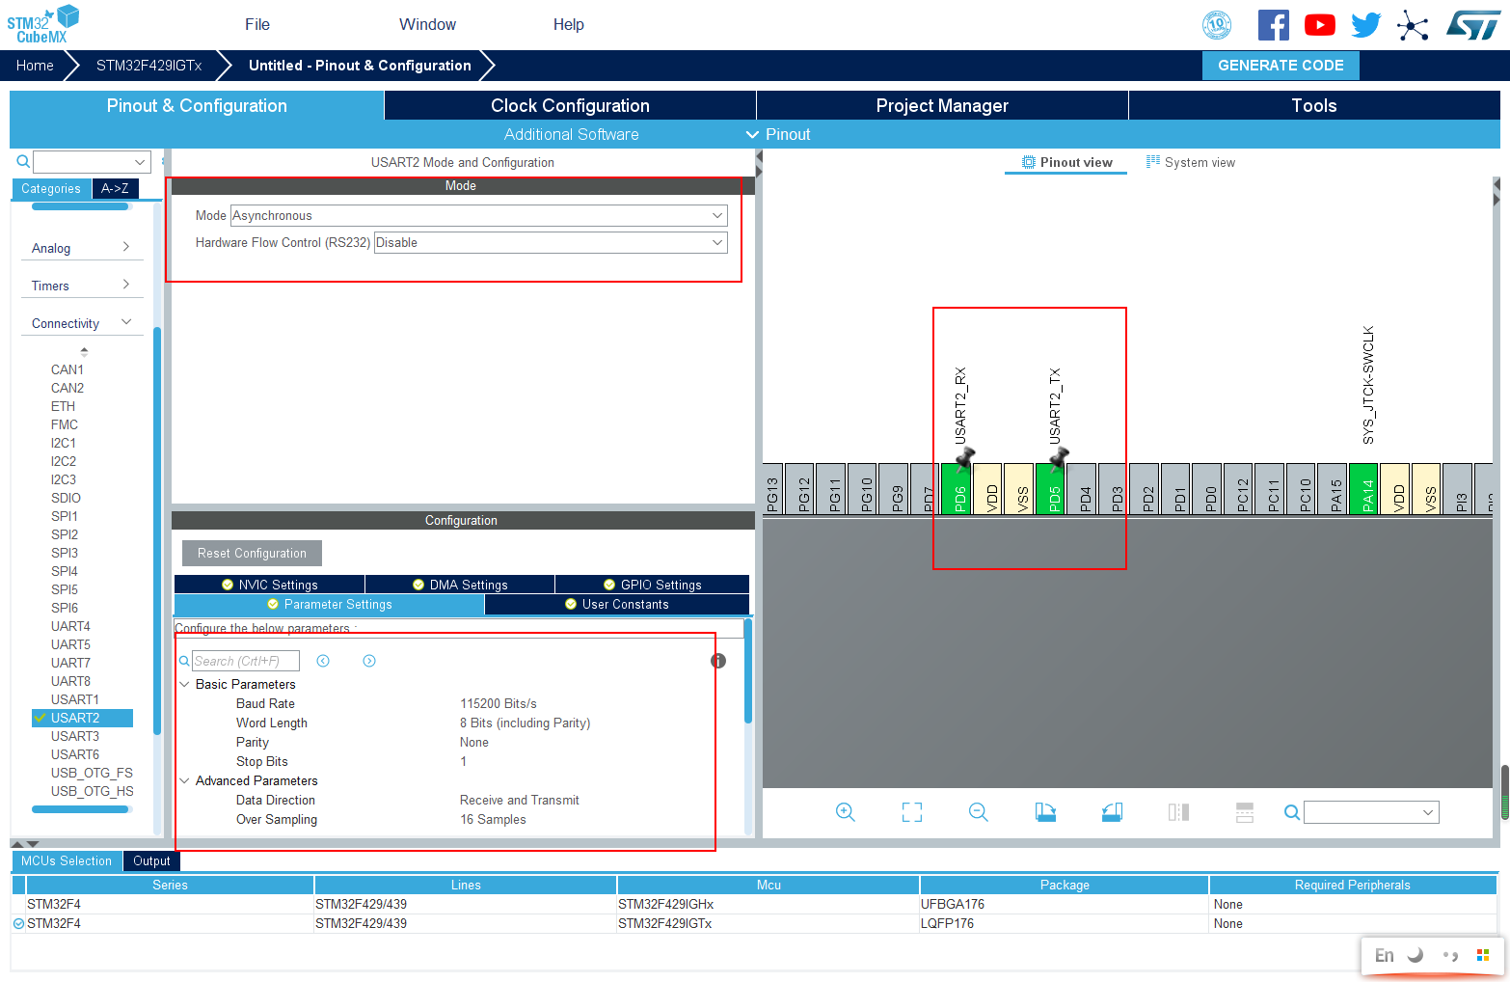1510x982 pixels.
Task: Switch to Clock Configuration tab
Action: [x=570, y=105]
